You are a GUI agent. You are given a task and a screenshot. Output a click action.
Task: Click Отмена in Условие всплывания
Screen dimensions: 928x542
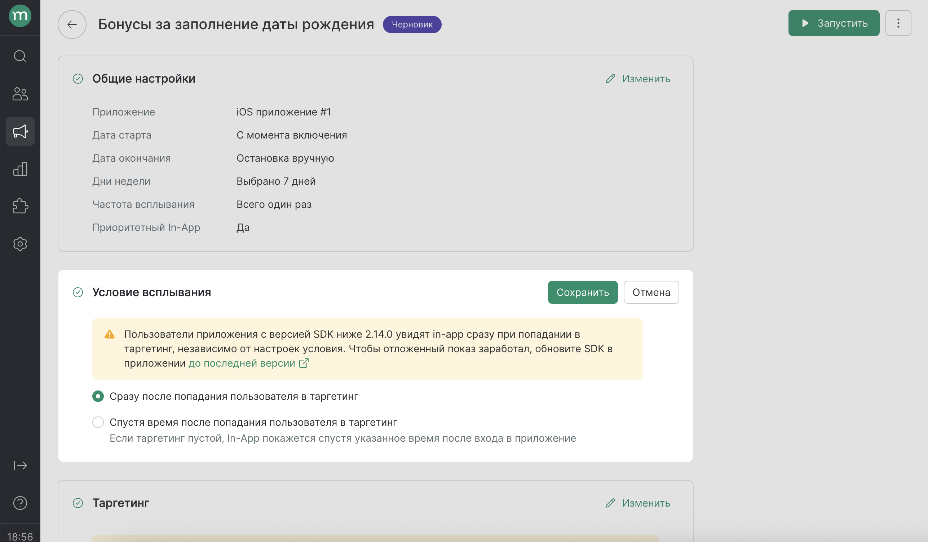(x=651, y=292)
